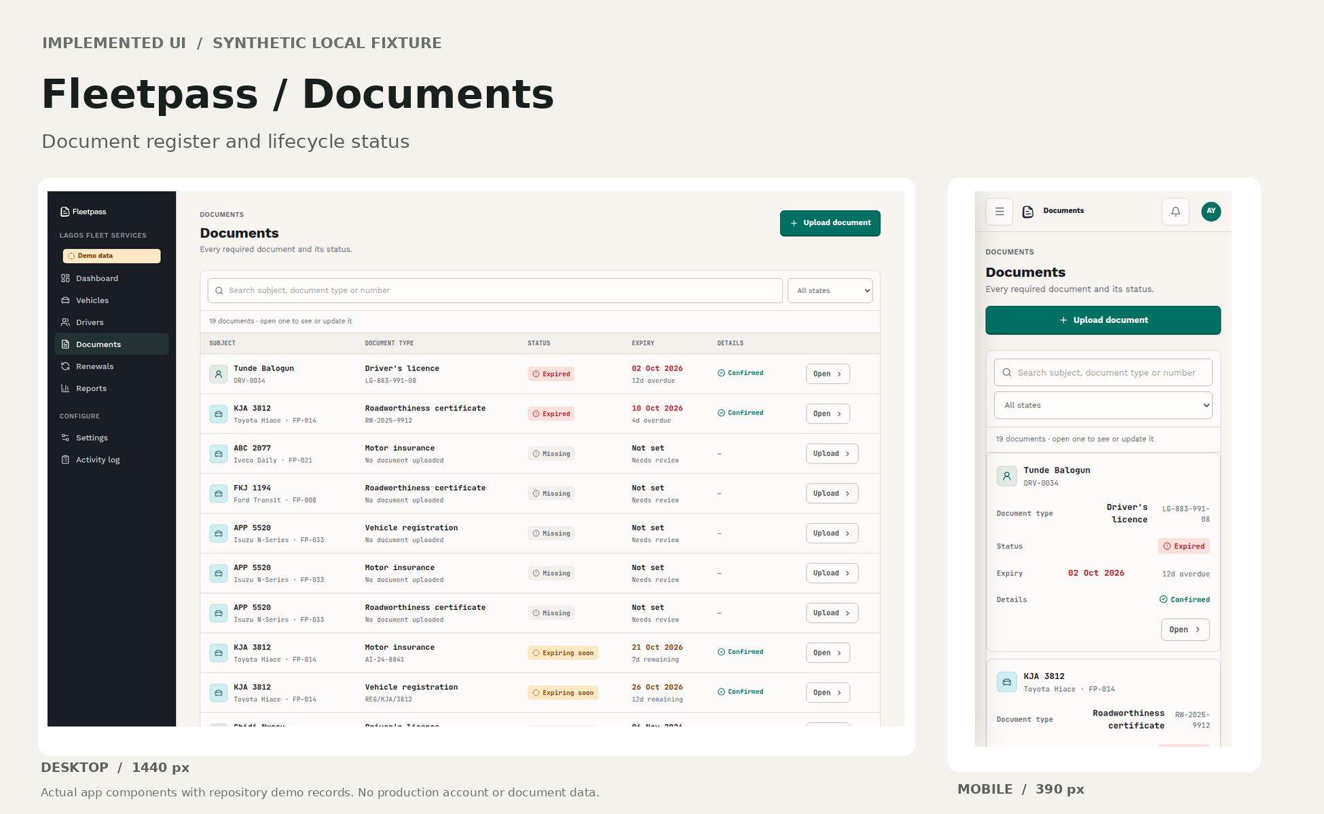Click Confirmed check for 26 Oct 2026 row

tap(741, 692)
